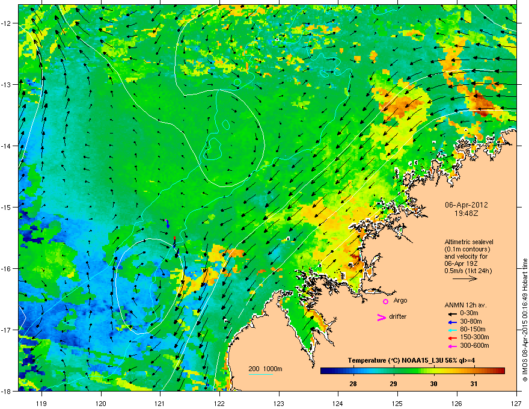Viewport: 529px width, 409px height.
Task: Click the magenta Argo circle marker in legend
Action: pos(385,301)
